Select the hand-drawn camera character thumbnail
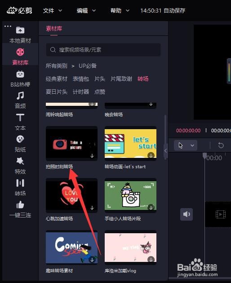Screen dimensions: 231x283 click(130, 196)
